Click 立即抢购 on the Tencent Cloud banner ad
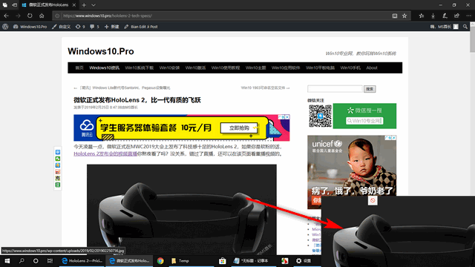 click(239, 128)
